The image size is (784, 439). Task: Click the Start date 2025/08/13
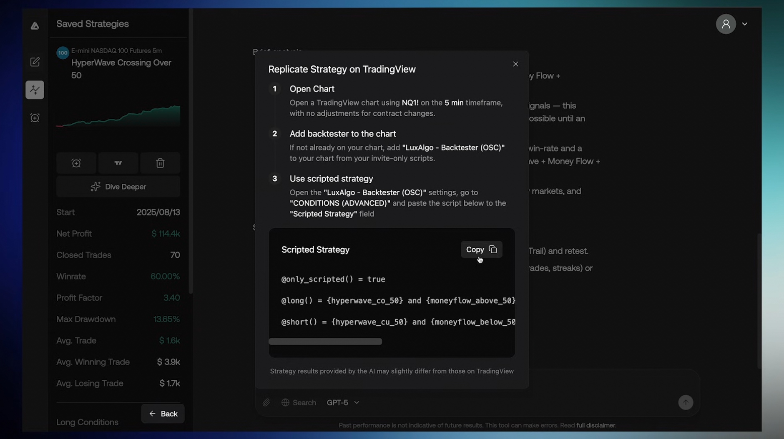point(158,212)
